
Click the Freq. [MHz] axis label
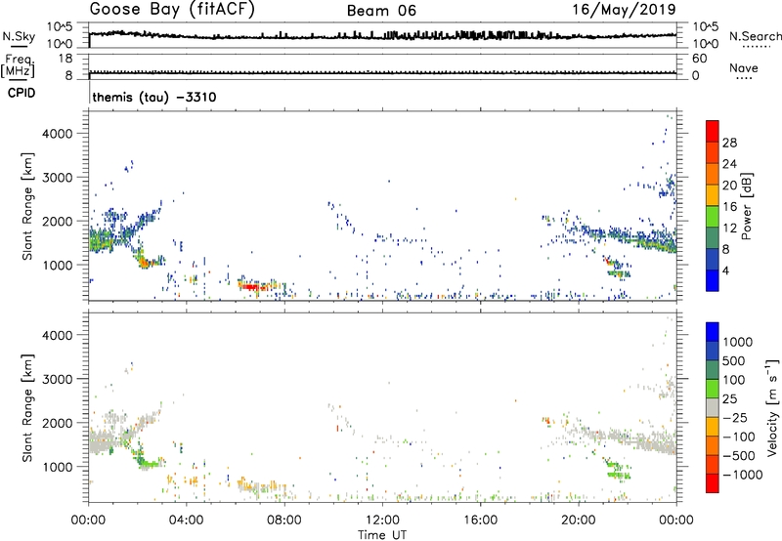pos(18,66)
